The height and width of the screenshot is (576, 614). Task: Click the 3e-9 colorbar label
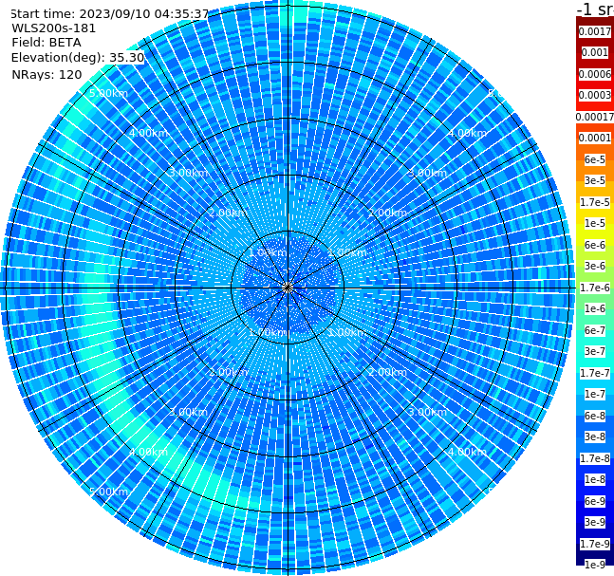point(595,522)
